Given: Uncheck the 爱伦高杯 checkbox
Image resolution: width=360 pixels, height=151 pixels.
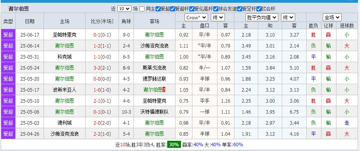Looking at the screenshot, I should coord(192,9).
